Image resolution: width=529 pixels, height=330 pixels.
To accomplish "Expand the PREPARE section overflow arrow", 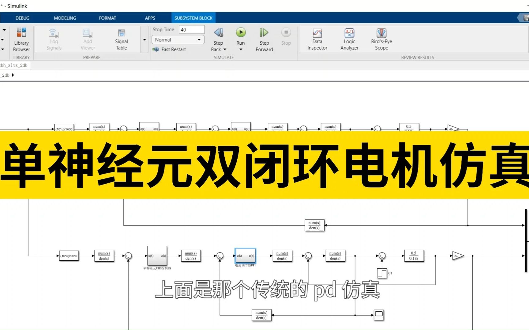I will point(144,39).
